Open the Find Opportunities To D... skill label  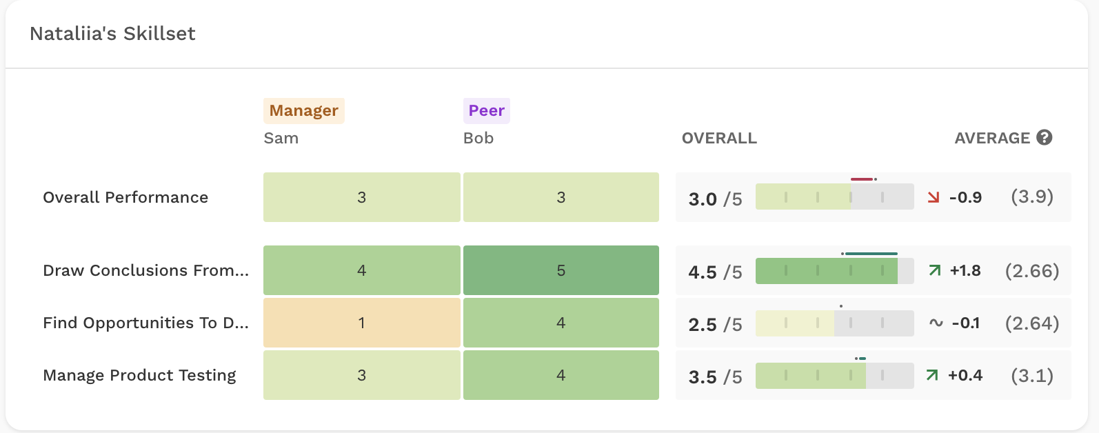[x=145, y=323]
